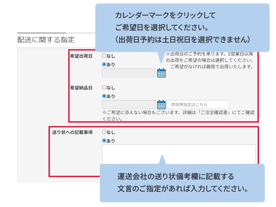Click the 運送会社の送り状備考欄 callout bubble
The width and height of the screenshot is (276, 207).
pos(182,183)
